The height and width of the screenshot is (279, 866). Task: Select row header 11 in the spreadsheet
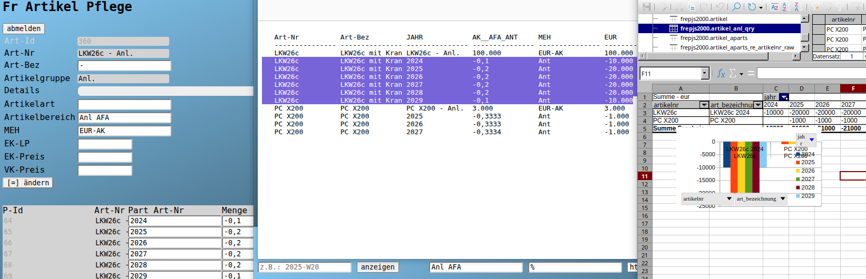click(645, 176)
